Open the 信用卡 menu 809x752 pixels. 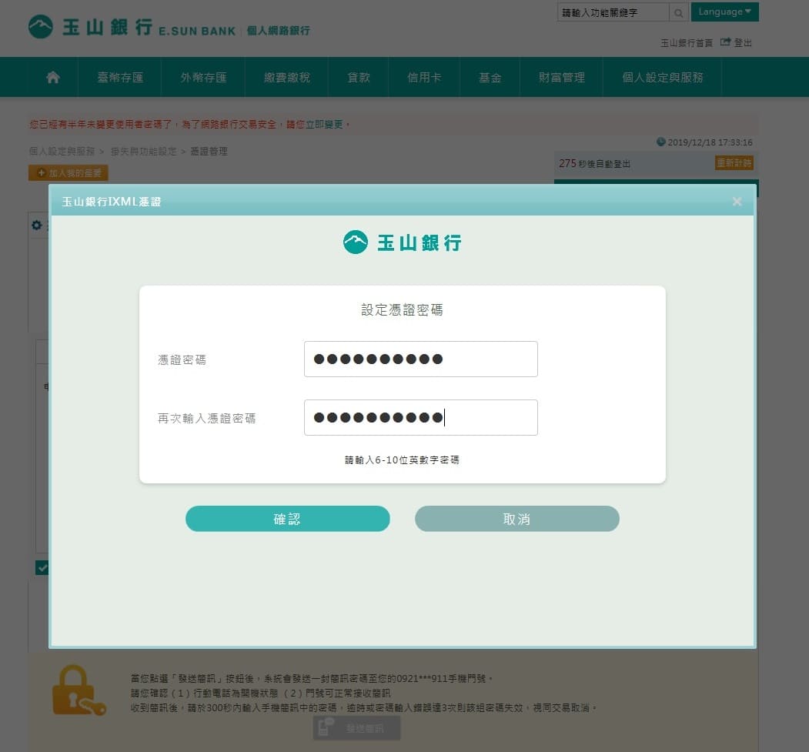pos(424,78)
